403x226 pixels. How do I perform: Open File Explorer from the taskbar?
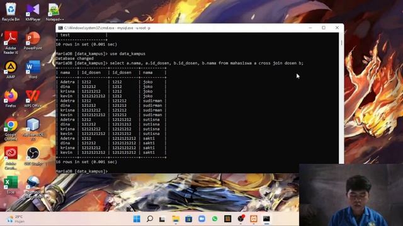[x=176, y=219]
